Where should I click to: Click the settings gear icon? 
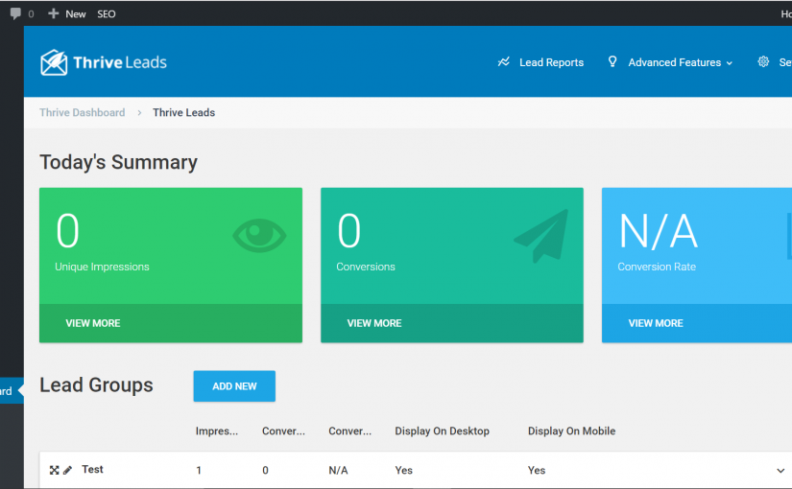763,61
